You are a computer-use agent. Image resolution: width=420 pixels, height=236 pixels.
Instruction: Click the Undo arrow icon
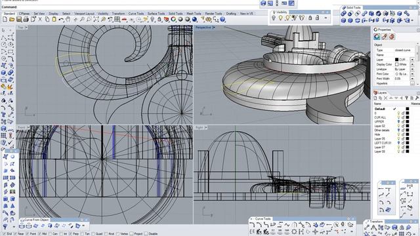(61, 19)
